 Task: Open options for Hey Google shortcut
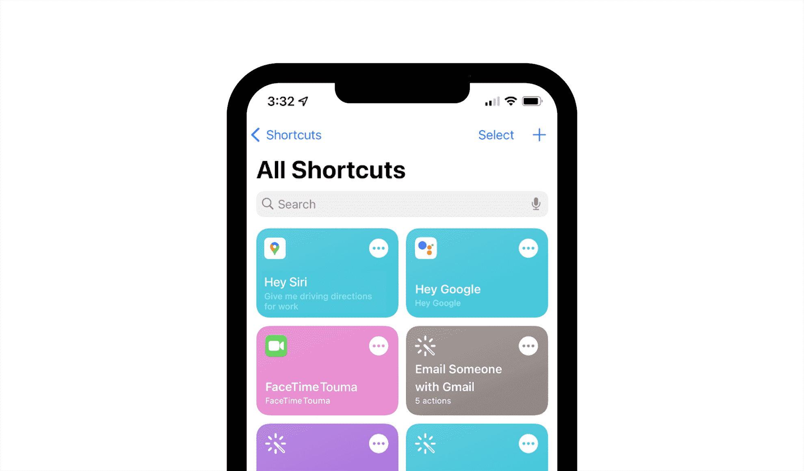[527, 247]
